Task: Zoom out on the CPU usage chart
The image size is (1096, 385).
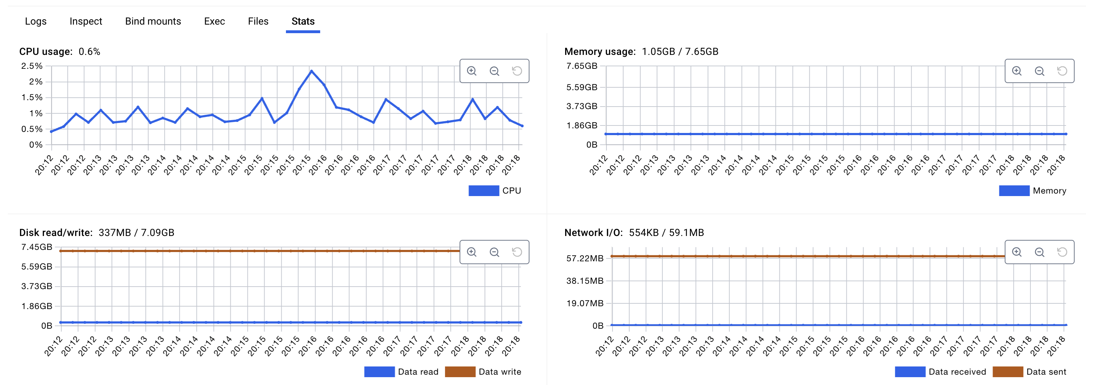Action: click(494, 71)
